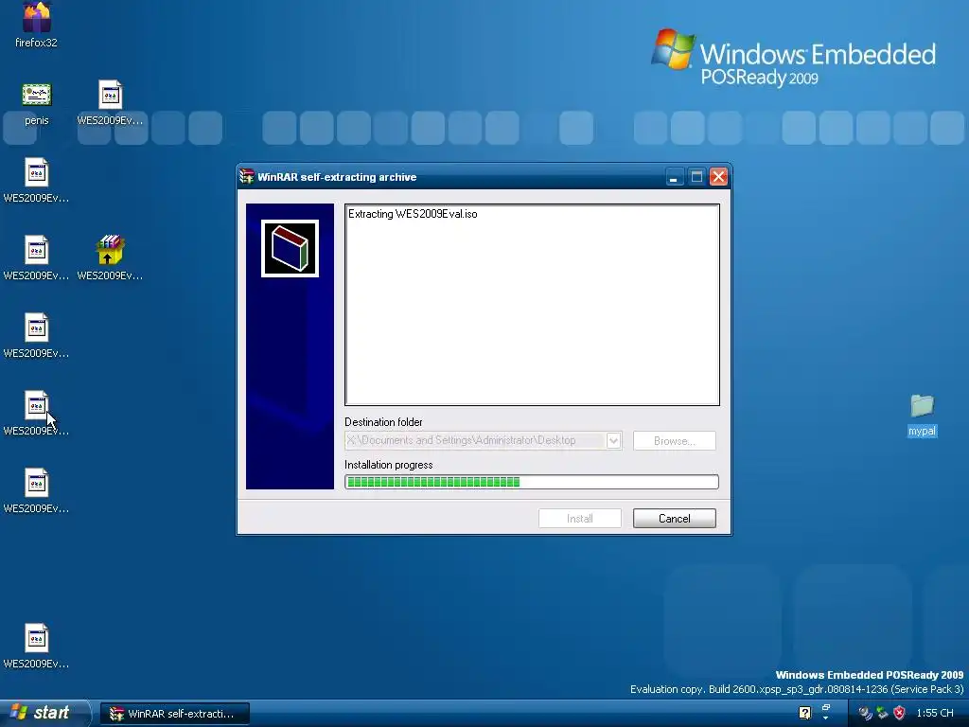The width and height of the screenshot is (969, 727).
Task: Select the mypal folder on the desktop
Action: click(922, 416)
